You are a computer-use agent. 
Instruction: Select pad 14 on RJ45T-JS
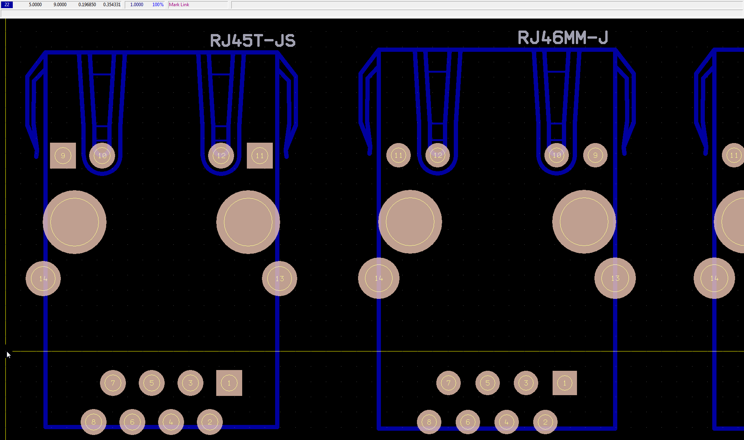[x=43, y=279]
